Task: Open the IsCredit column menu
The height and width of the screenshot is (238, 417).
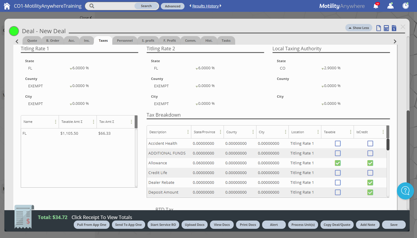Action: pos(383,132)
